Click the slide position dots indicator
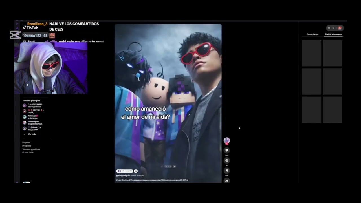 (168, 166)
